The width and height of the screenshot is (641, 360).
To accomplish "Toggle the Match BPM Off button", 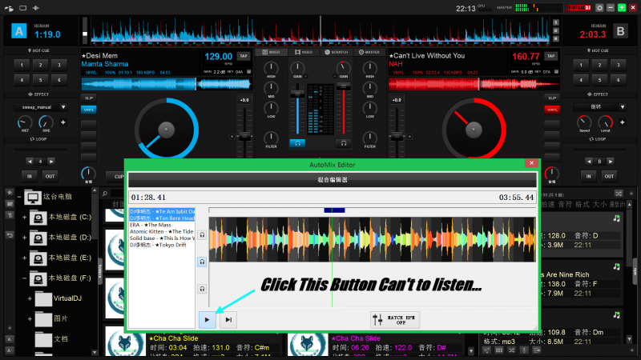I will 393,319.
